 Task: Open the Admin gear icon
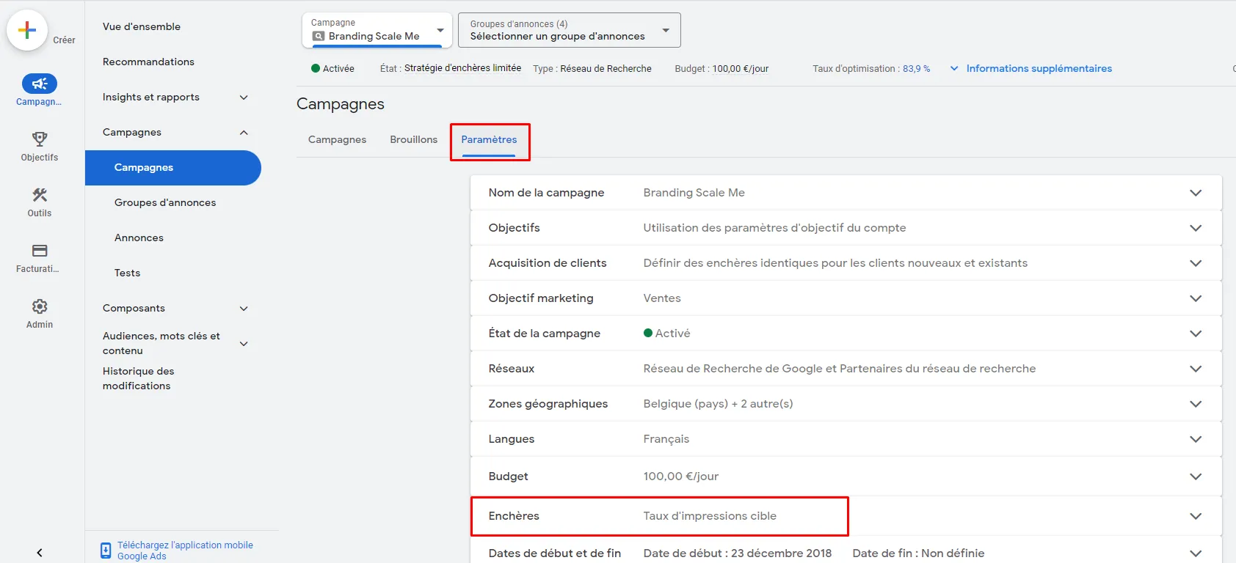click(x=40, y=306)
